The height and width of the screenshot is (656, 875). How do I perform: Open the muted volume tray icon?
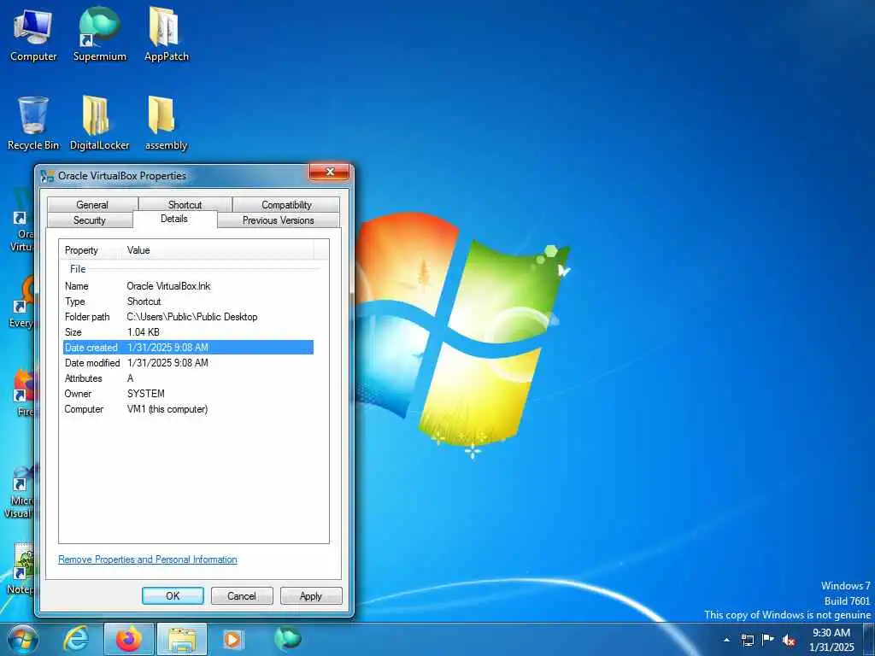click(789, 640)
